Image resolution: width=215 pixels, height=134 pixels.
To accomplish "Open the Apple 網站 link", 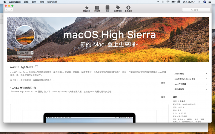I will (x=179, y=74).
